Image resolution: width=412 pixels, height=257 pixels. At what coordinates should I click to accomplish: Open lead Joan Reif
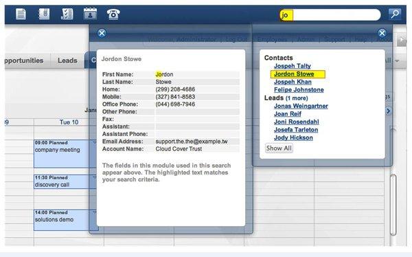click(x=288, y=114)
